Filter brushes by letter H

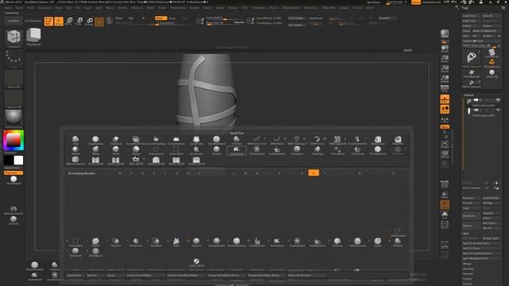point(188,173)
